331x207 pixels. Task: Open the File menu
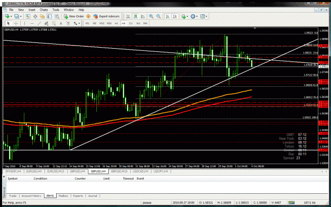click(11, 10)
